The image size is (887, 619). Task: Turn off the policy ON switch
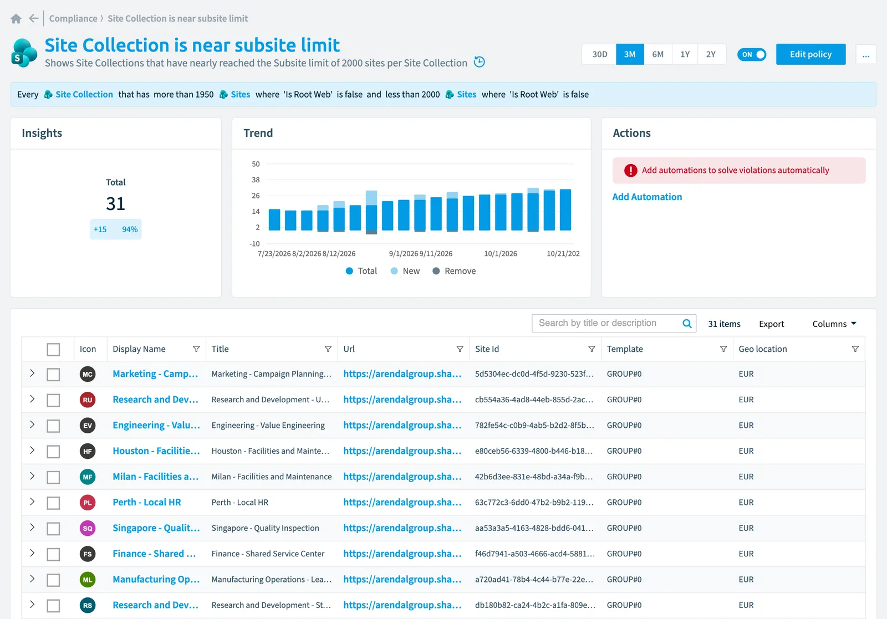752,54
